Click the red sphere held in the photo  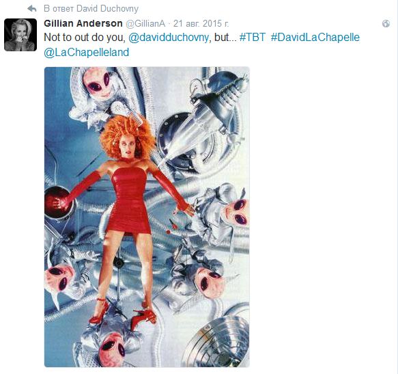tap(58, 202)
